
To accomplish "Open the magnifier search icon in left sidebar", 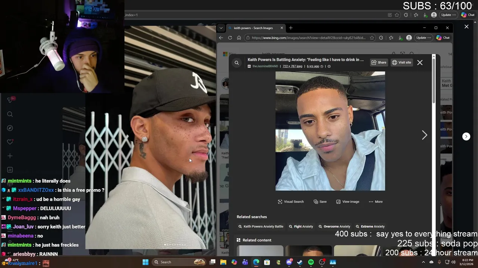I will [x=10, y=114].
